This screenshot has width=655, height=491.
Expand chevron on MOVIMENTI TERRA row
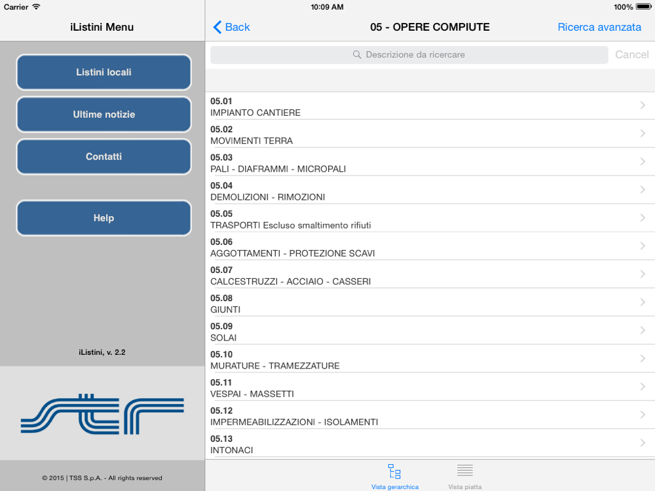click(643, 133)
